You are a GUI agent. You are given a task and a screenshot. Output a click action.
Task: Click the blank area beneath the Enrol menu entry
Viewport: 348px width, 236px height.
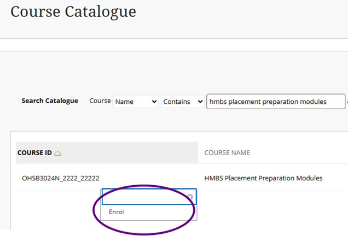(x=149, y=218)
